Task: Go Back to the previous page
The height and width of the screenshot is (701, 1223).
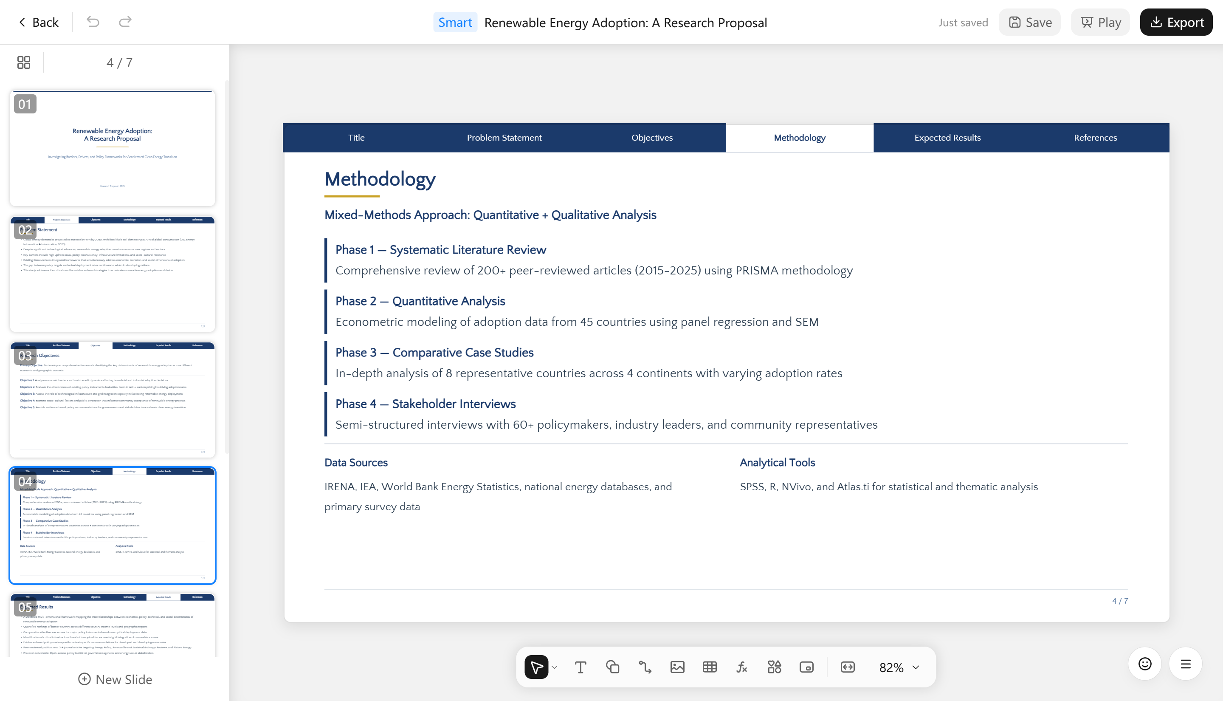Action: [39, 22]
